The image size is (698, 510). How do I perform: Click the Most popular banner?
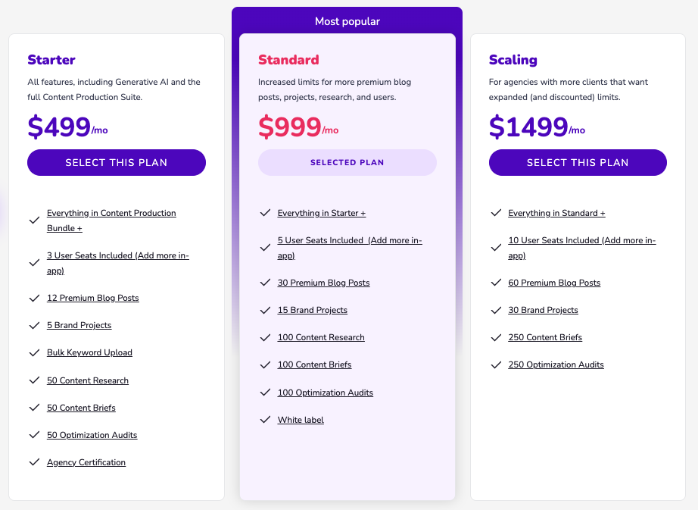tap(347, 21)
